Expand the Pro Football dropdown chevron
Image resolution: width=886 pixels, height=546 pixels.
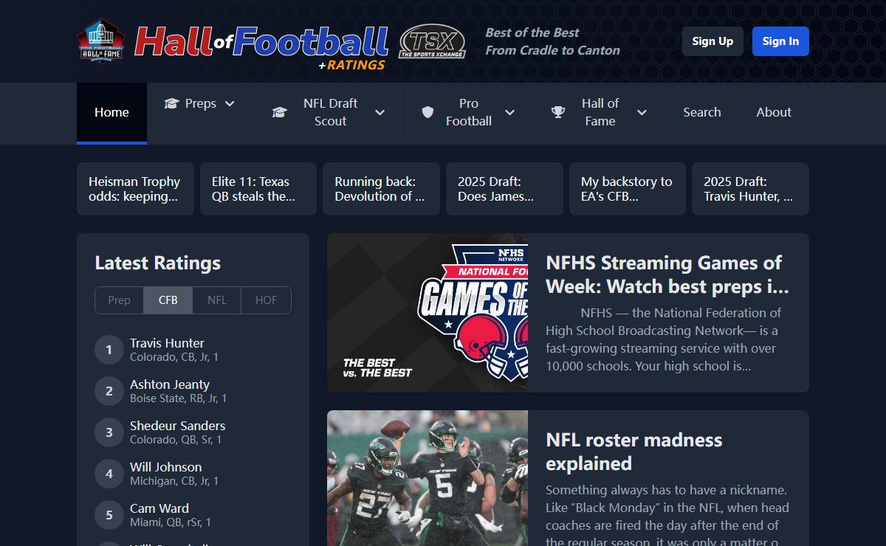point(509,112)
